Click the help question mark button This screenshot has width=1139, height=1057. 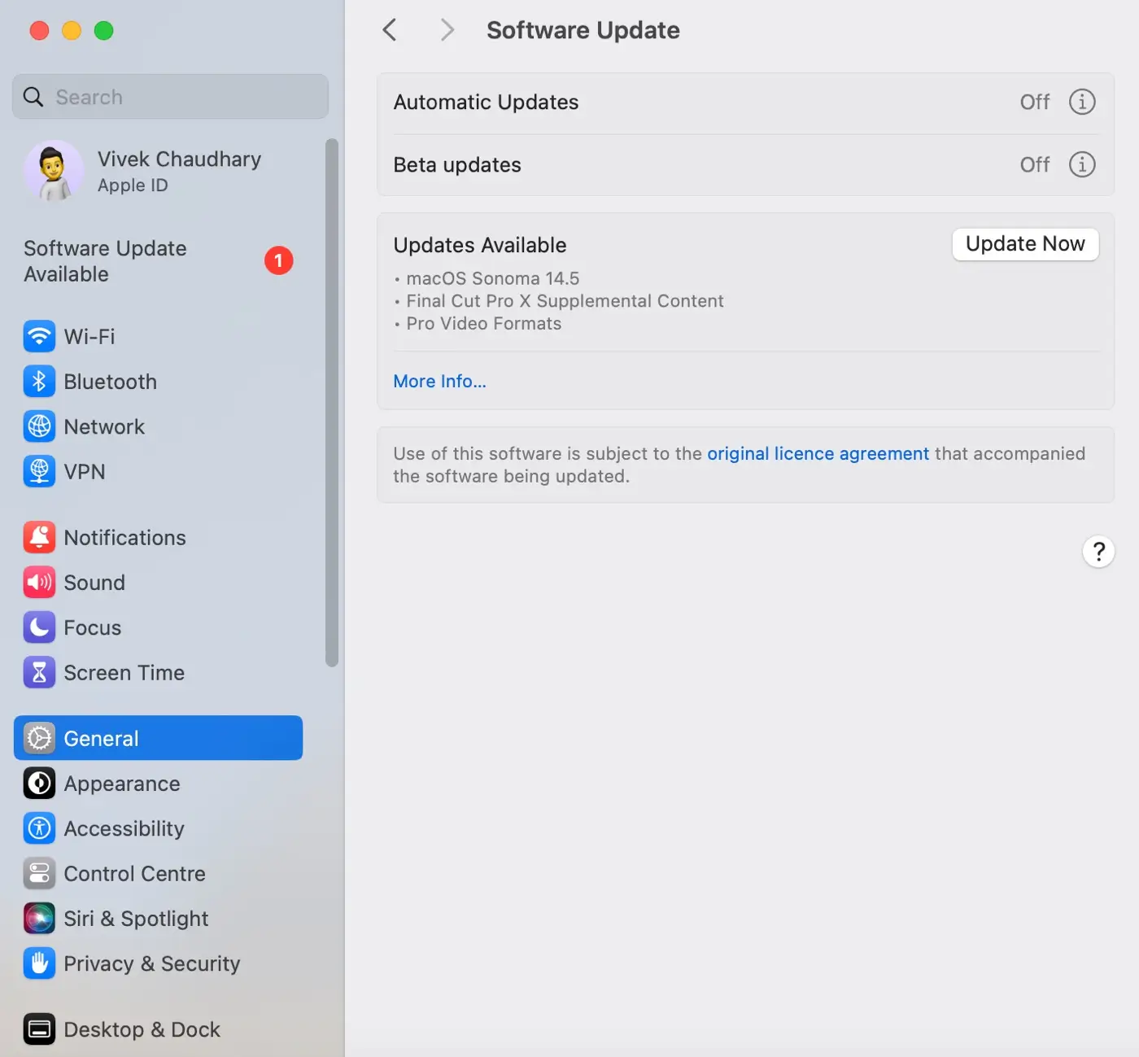[1098, 552]
